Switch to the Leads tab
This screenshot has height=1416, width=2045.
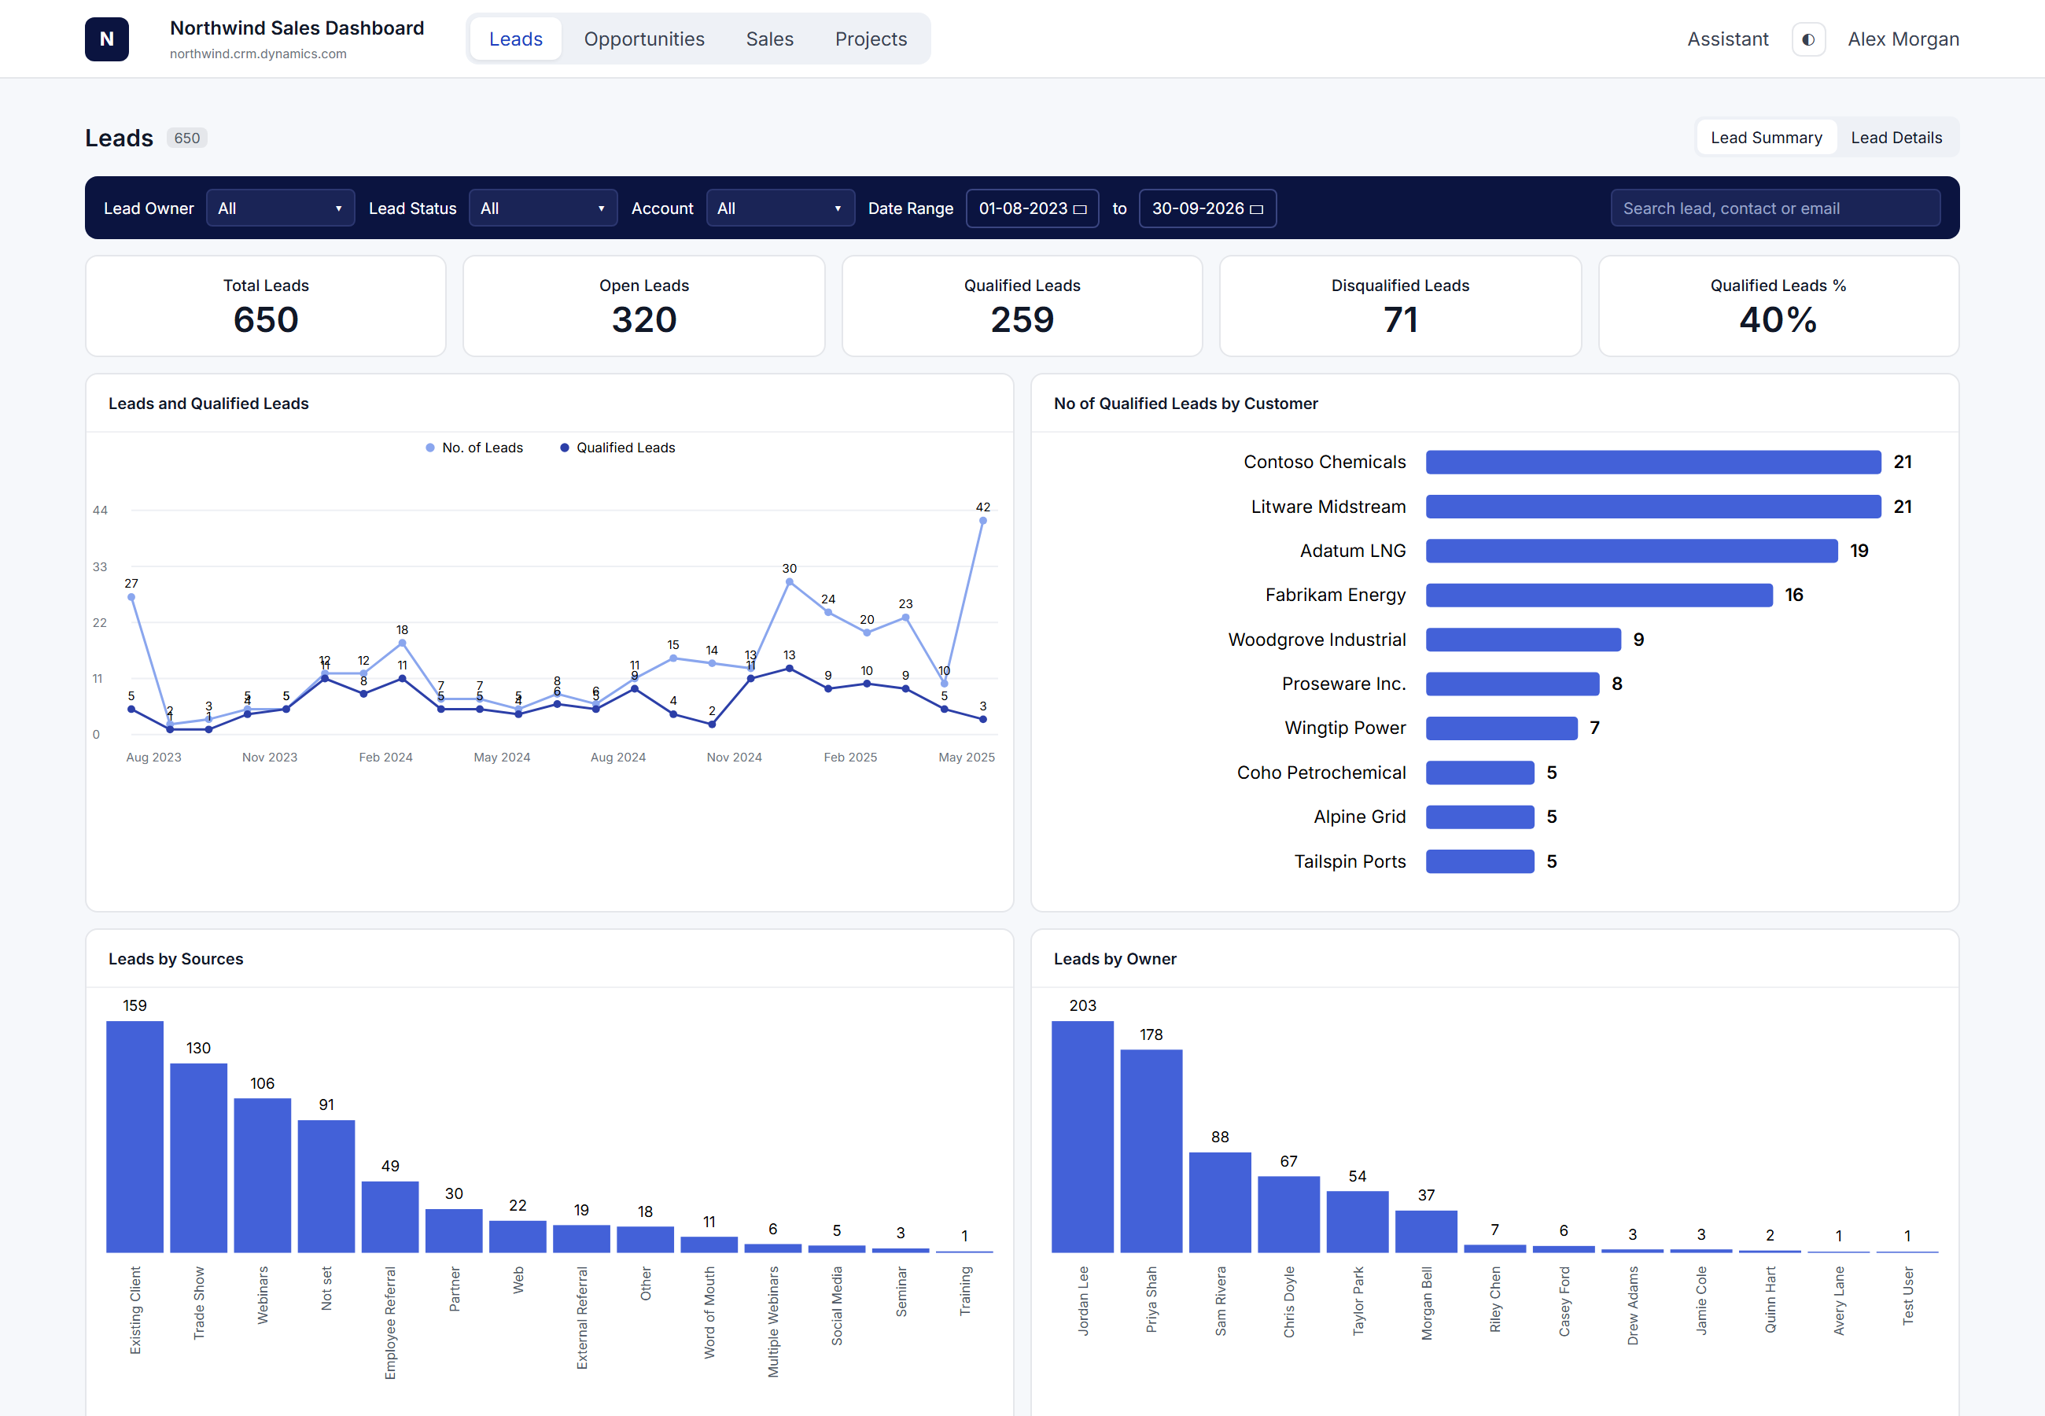pos(515,39)
